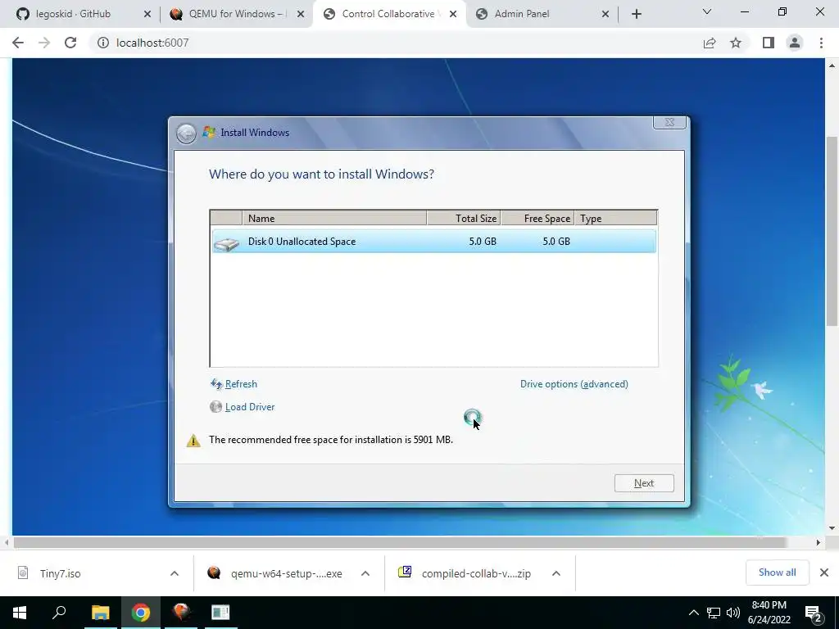Click Chrome icon in taskbar

pos(141,613)
